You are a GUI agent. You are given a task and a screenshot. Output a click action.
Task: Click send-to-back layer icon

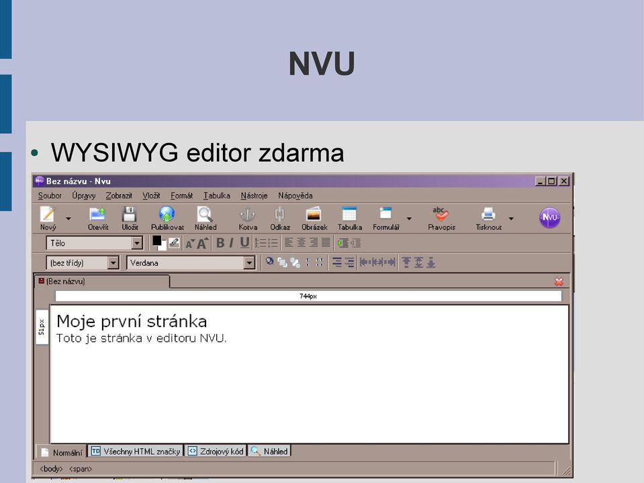click(x=295, y=263)
